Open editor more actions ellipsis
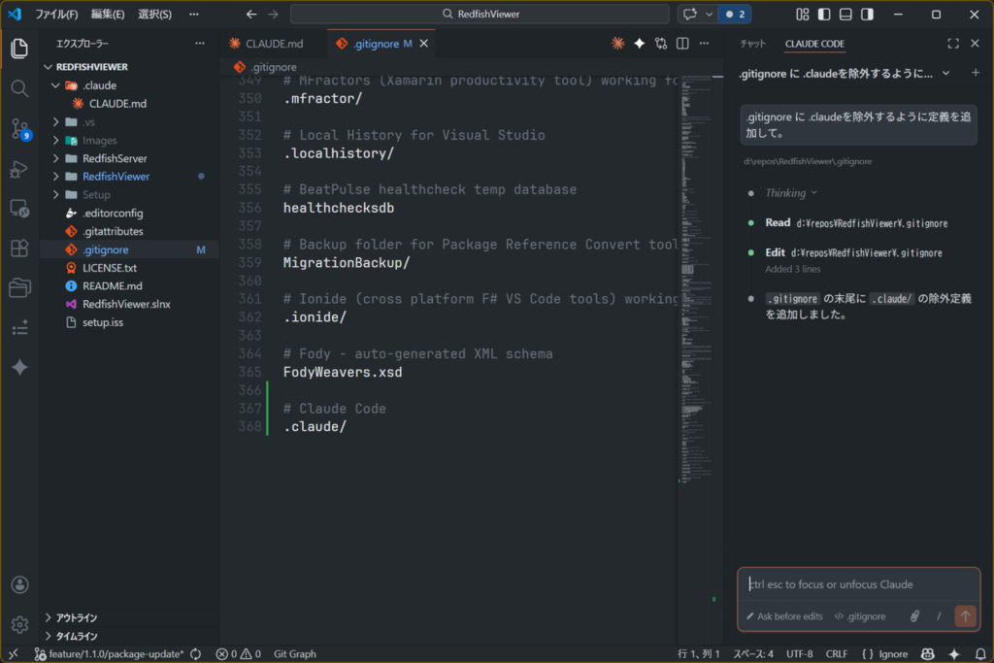The width and height of the screenshot is (994, 663). (x=705, y=43)
